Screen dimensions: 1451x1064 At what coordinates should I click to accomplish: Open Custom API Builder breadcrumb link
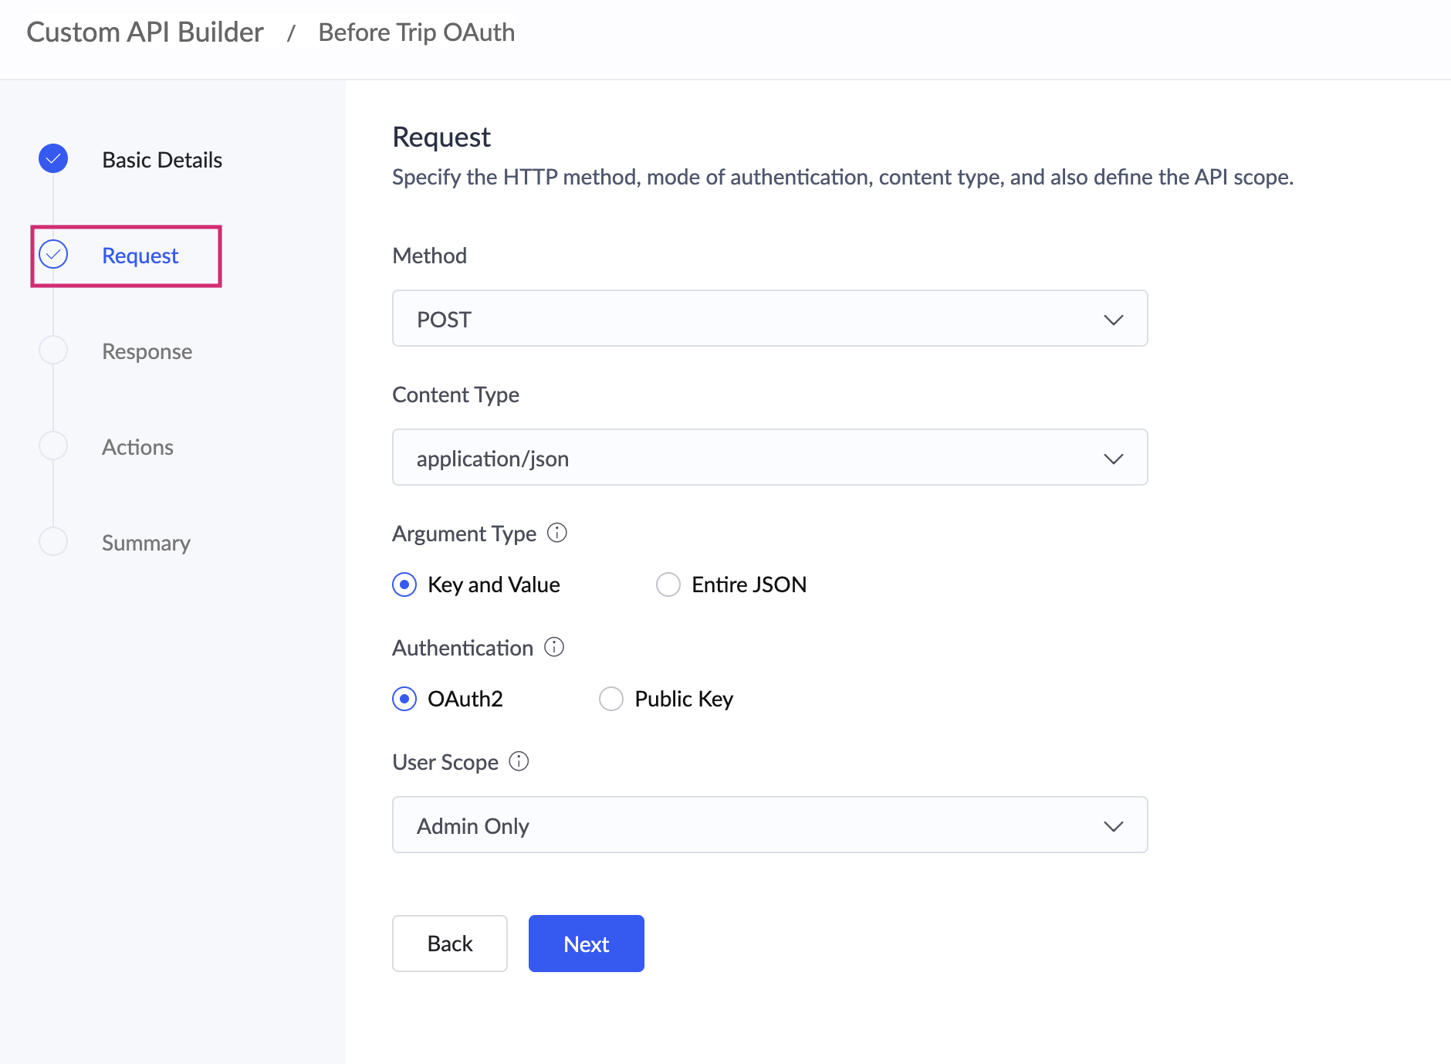coord(145,32)
